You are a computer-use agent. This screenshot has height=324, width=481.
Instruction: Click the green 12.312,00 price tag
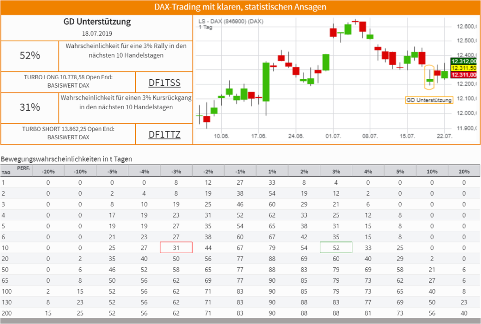[464, 61]
